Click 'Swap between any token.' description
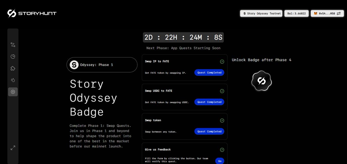This screenshot has height=164, width=347. click(161, 132)
